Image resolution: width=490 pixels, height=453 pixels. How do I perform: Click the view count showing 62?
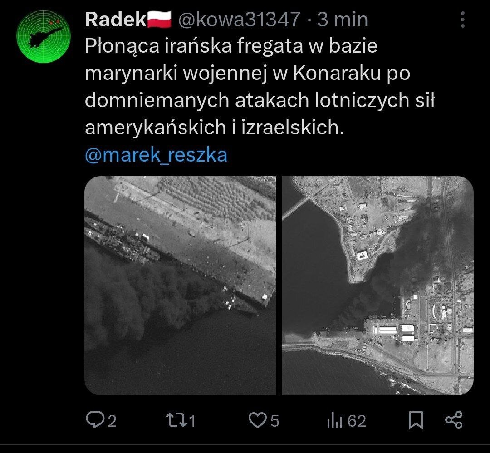(357, 421)
